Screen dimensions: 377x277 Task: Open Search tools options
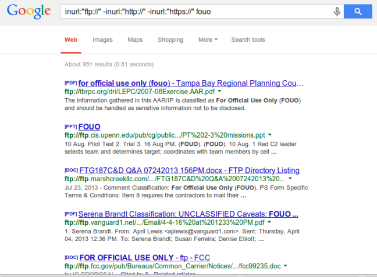248,39
